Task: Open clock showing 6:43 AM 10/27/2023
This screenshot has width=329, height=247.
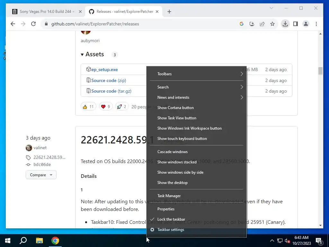Action: 302,241
